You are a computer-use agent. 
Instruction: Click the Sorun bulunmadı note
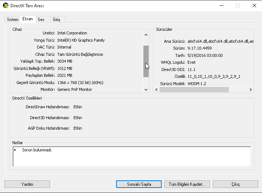coord(37,150)
